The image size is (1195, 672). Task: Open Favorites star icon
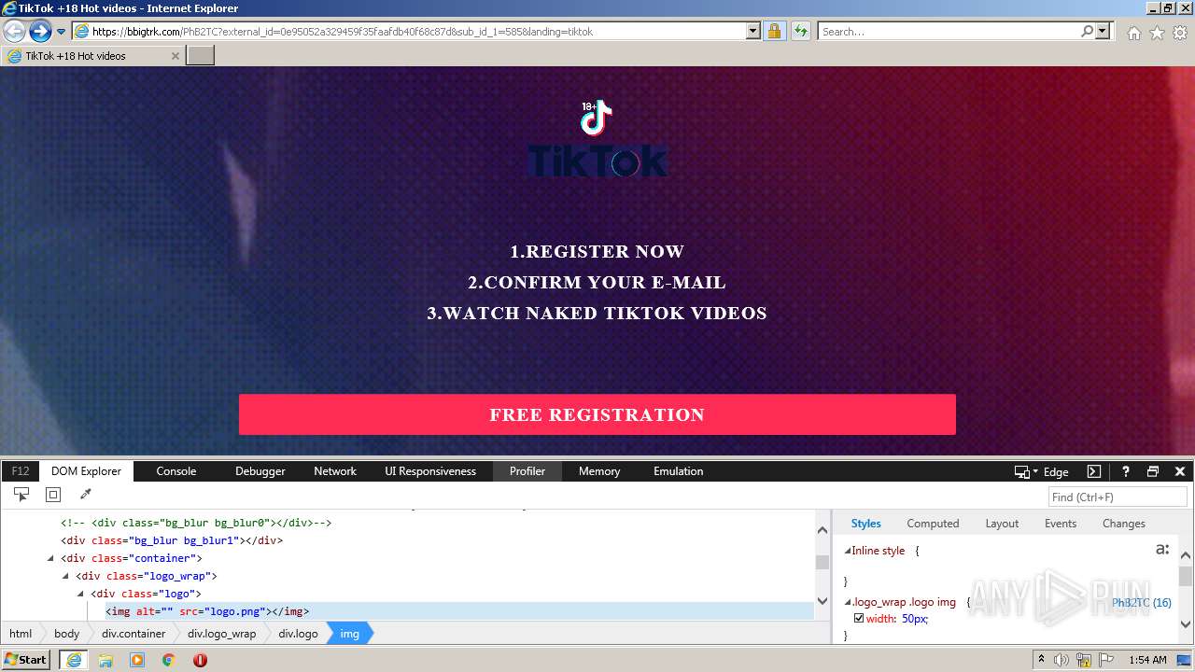[x=1157, y=33]
